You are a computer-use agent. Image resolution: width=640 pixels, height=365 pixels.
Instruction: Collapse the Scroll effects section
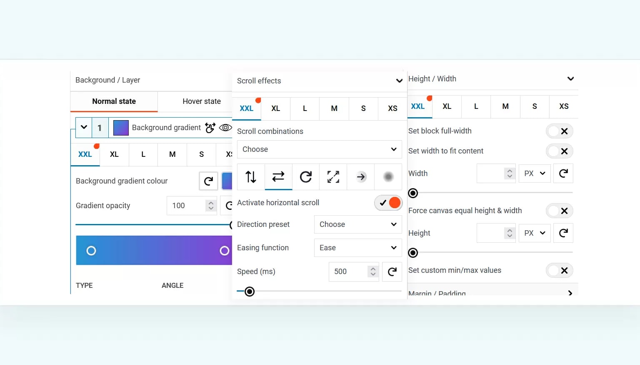[x=399, y=81]
